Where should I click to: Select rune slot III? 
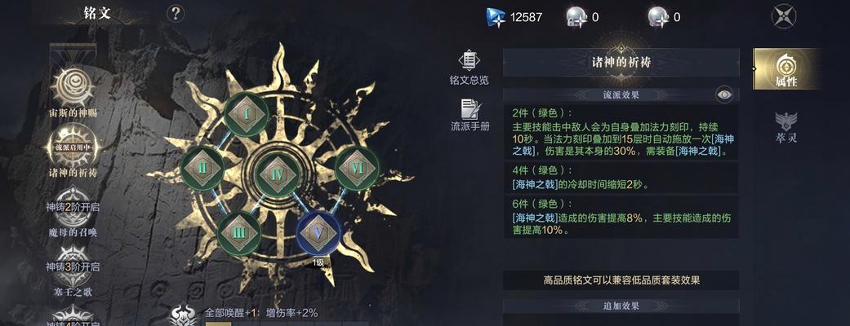[x=239, y=233]
